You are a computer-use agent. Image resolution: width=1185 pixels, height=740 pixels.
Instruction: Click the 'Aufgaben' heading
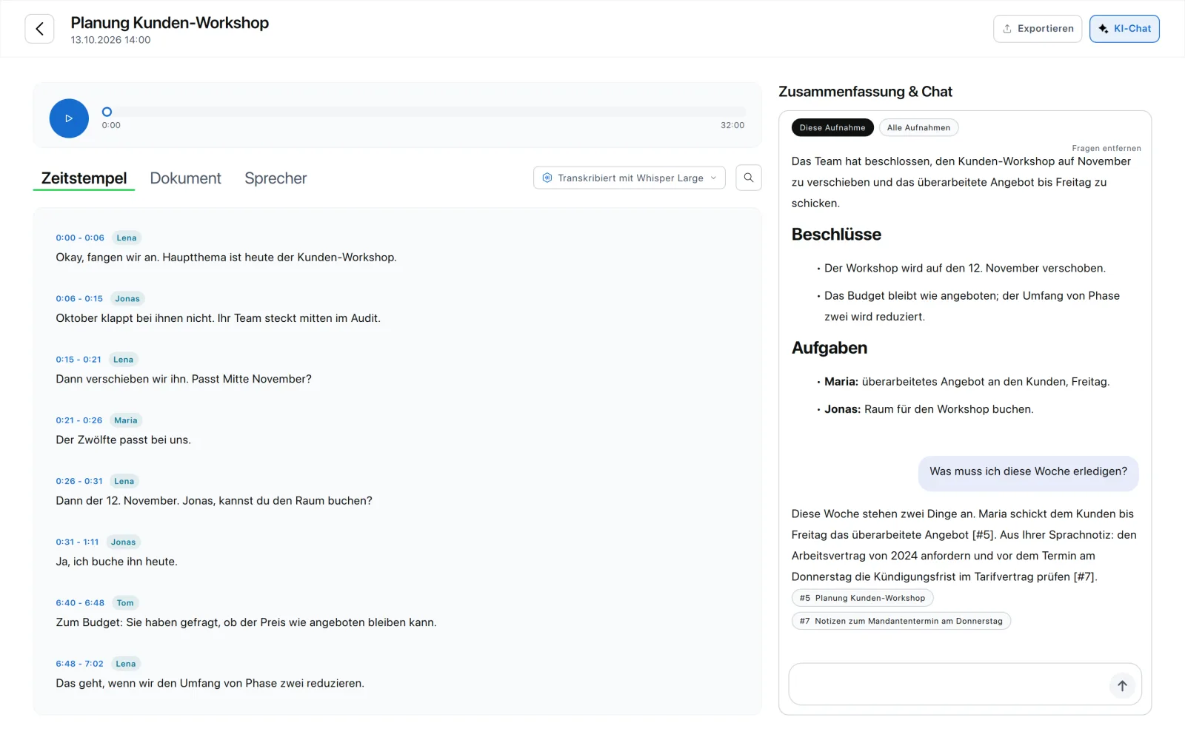point(829,348)
